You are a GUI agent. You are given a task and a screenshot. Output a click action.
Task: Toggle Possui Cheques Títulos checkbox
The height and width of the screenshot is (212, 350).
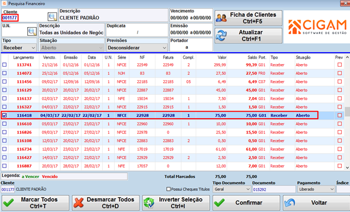coord(168,189)
